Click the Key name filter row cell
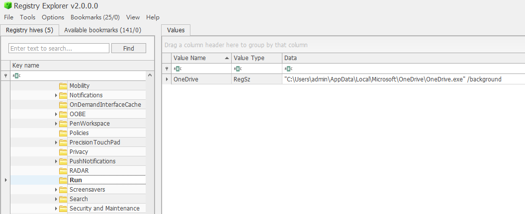The height and width of the screenshot is (214, 525). pos(79,75)
